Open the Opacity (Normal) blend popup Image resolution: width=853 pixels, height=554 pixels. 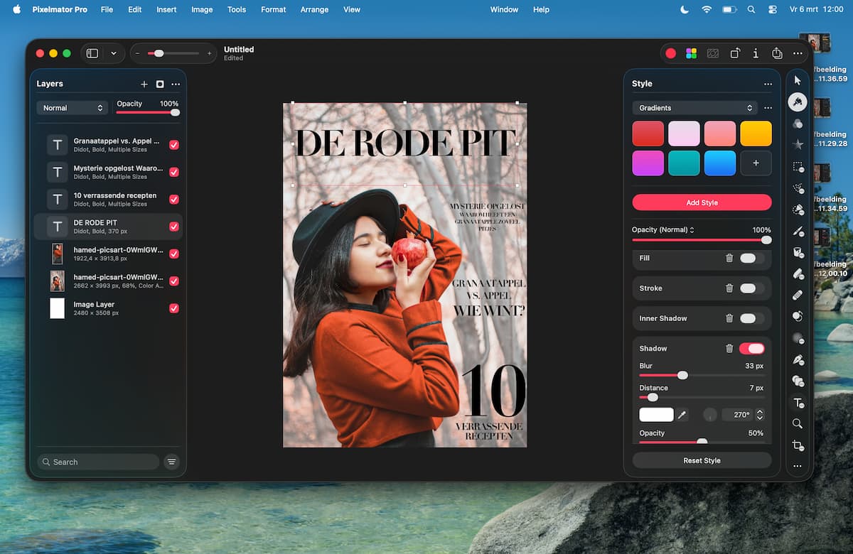(663, 230)
